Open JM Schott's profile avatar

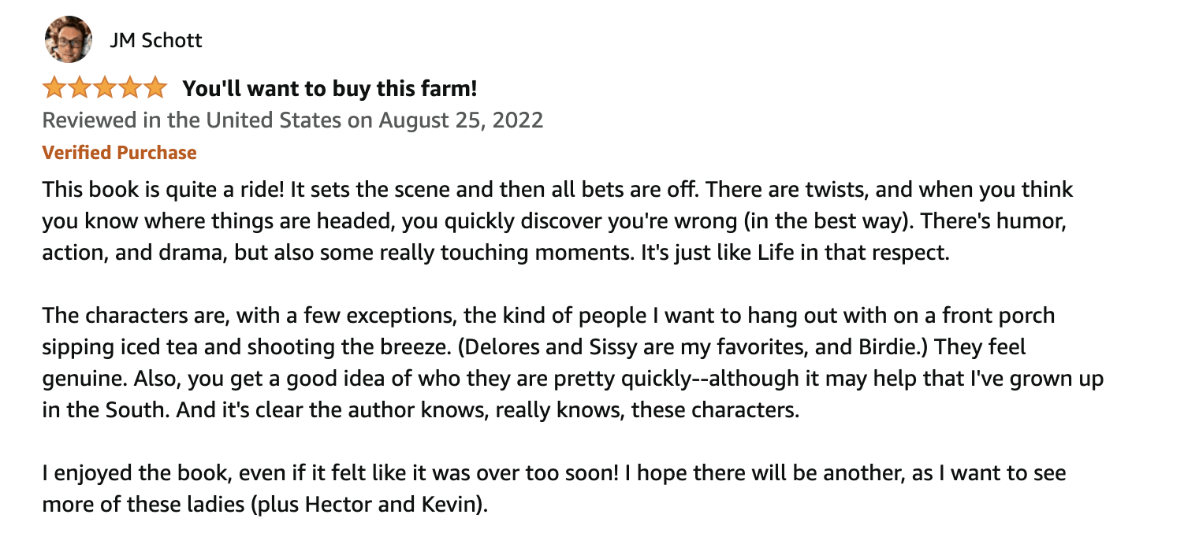coord(68,39)
